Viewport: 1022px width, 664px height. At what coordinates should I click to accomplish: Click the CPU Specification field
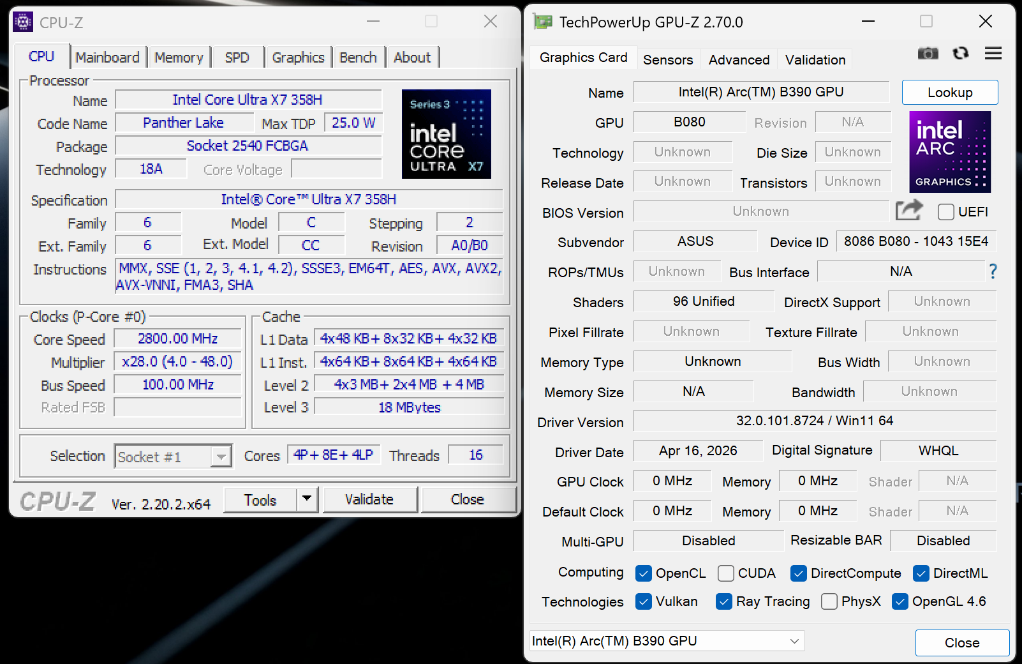pos(309,199)
